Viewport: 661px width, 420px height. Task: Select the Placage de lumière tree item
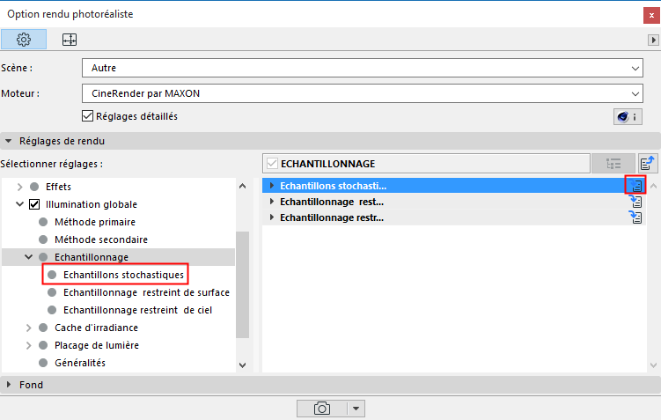click(97, 345)
